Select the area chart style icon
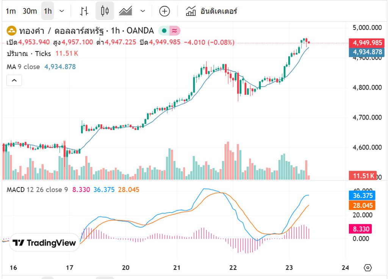The width and height of the screenshot is (388, 279). pos(125,11)
